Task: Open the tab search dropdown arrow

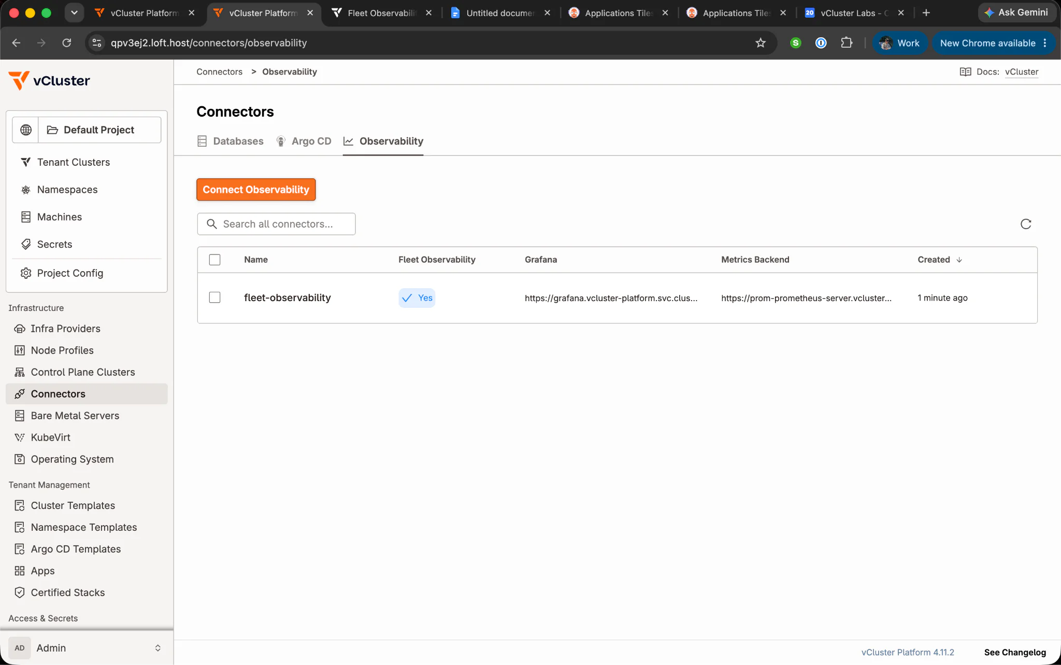Action: [74, 13]
